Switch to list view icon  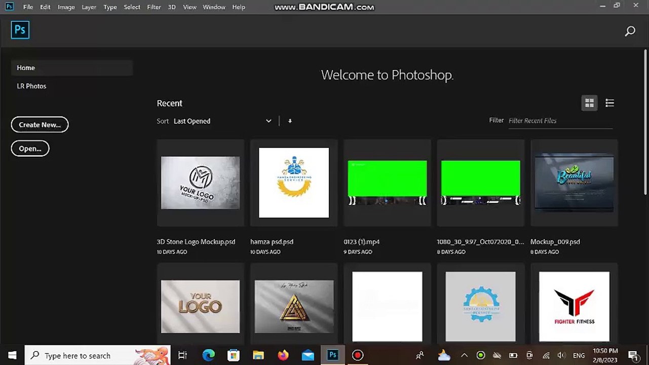click(x=609, y=103)
